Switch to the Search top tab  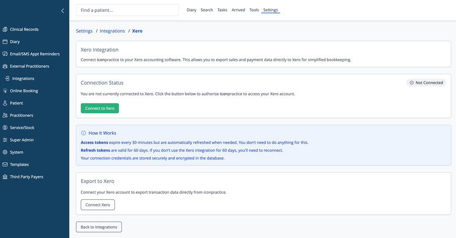(x=207, y=10)
